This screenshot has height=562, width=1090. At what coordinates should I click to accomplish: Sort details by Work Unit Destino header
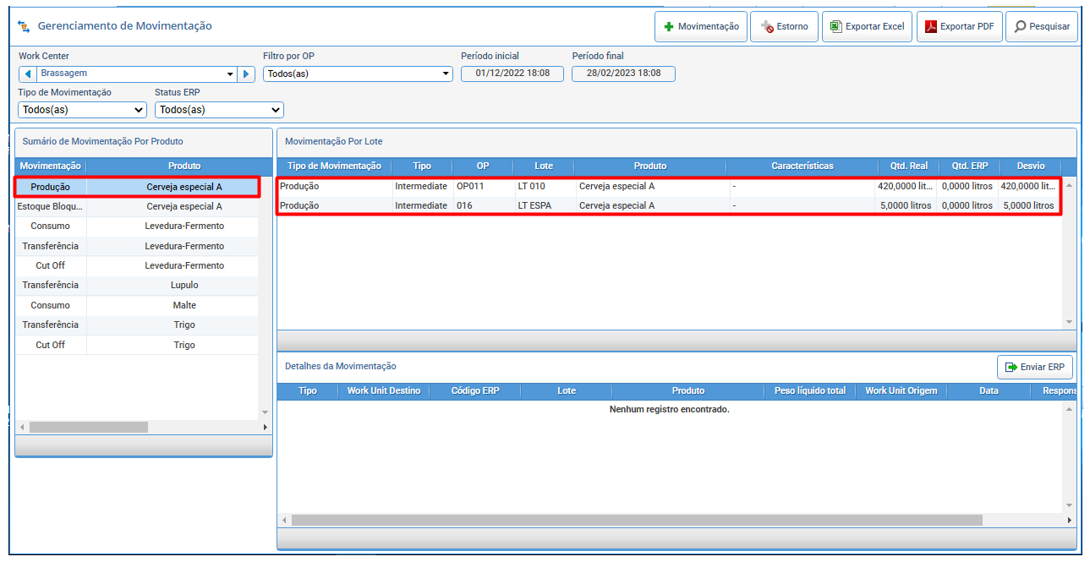(384, 390)
